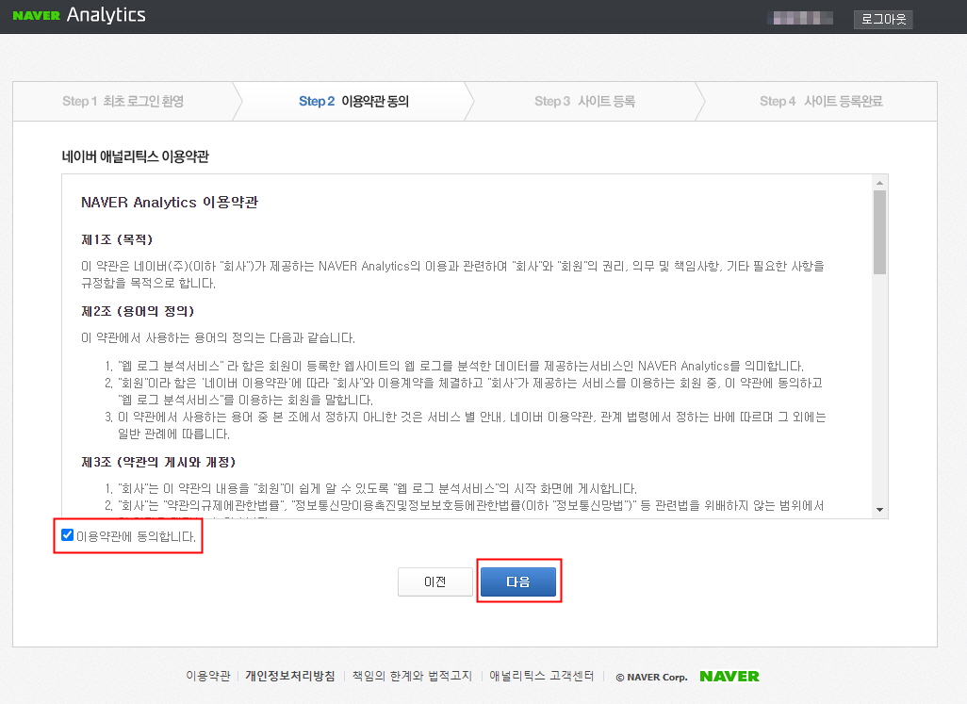Click the 다음 button to proceed

point(518,581)
